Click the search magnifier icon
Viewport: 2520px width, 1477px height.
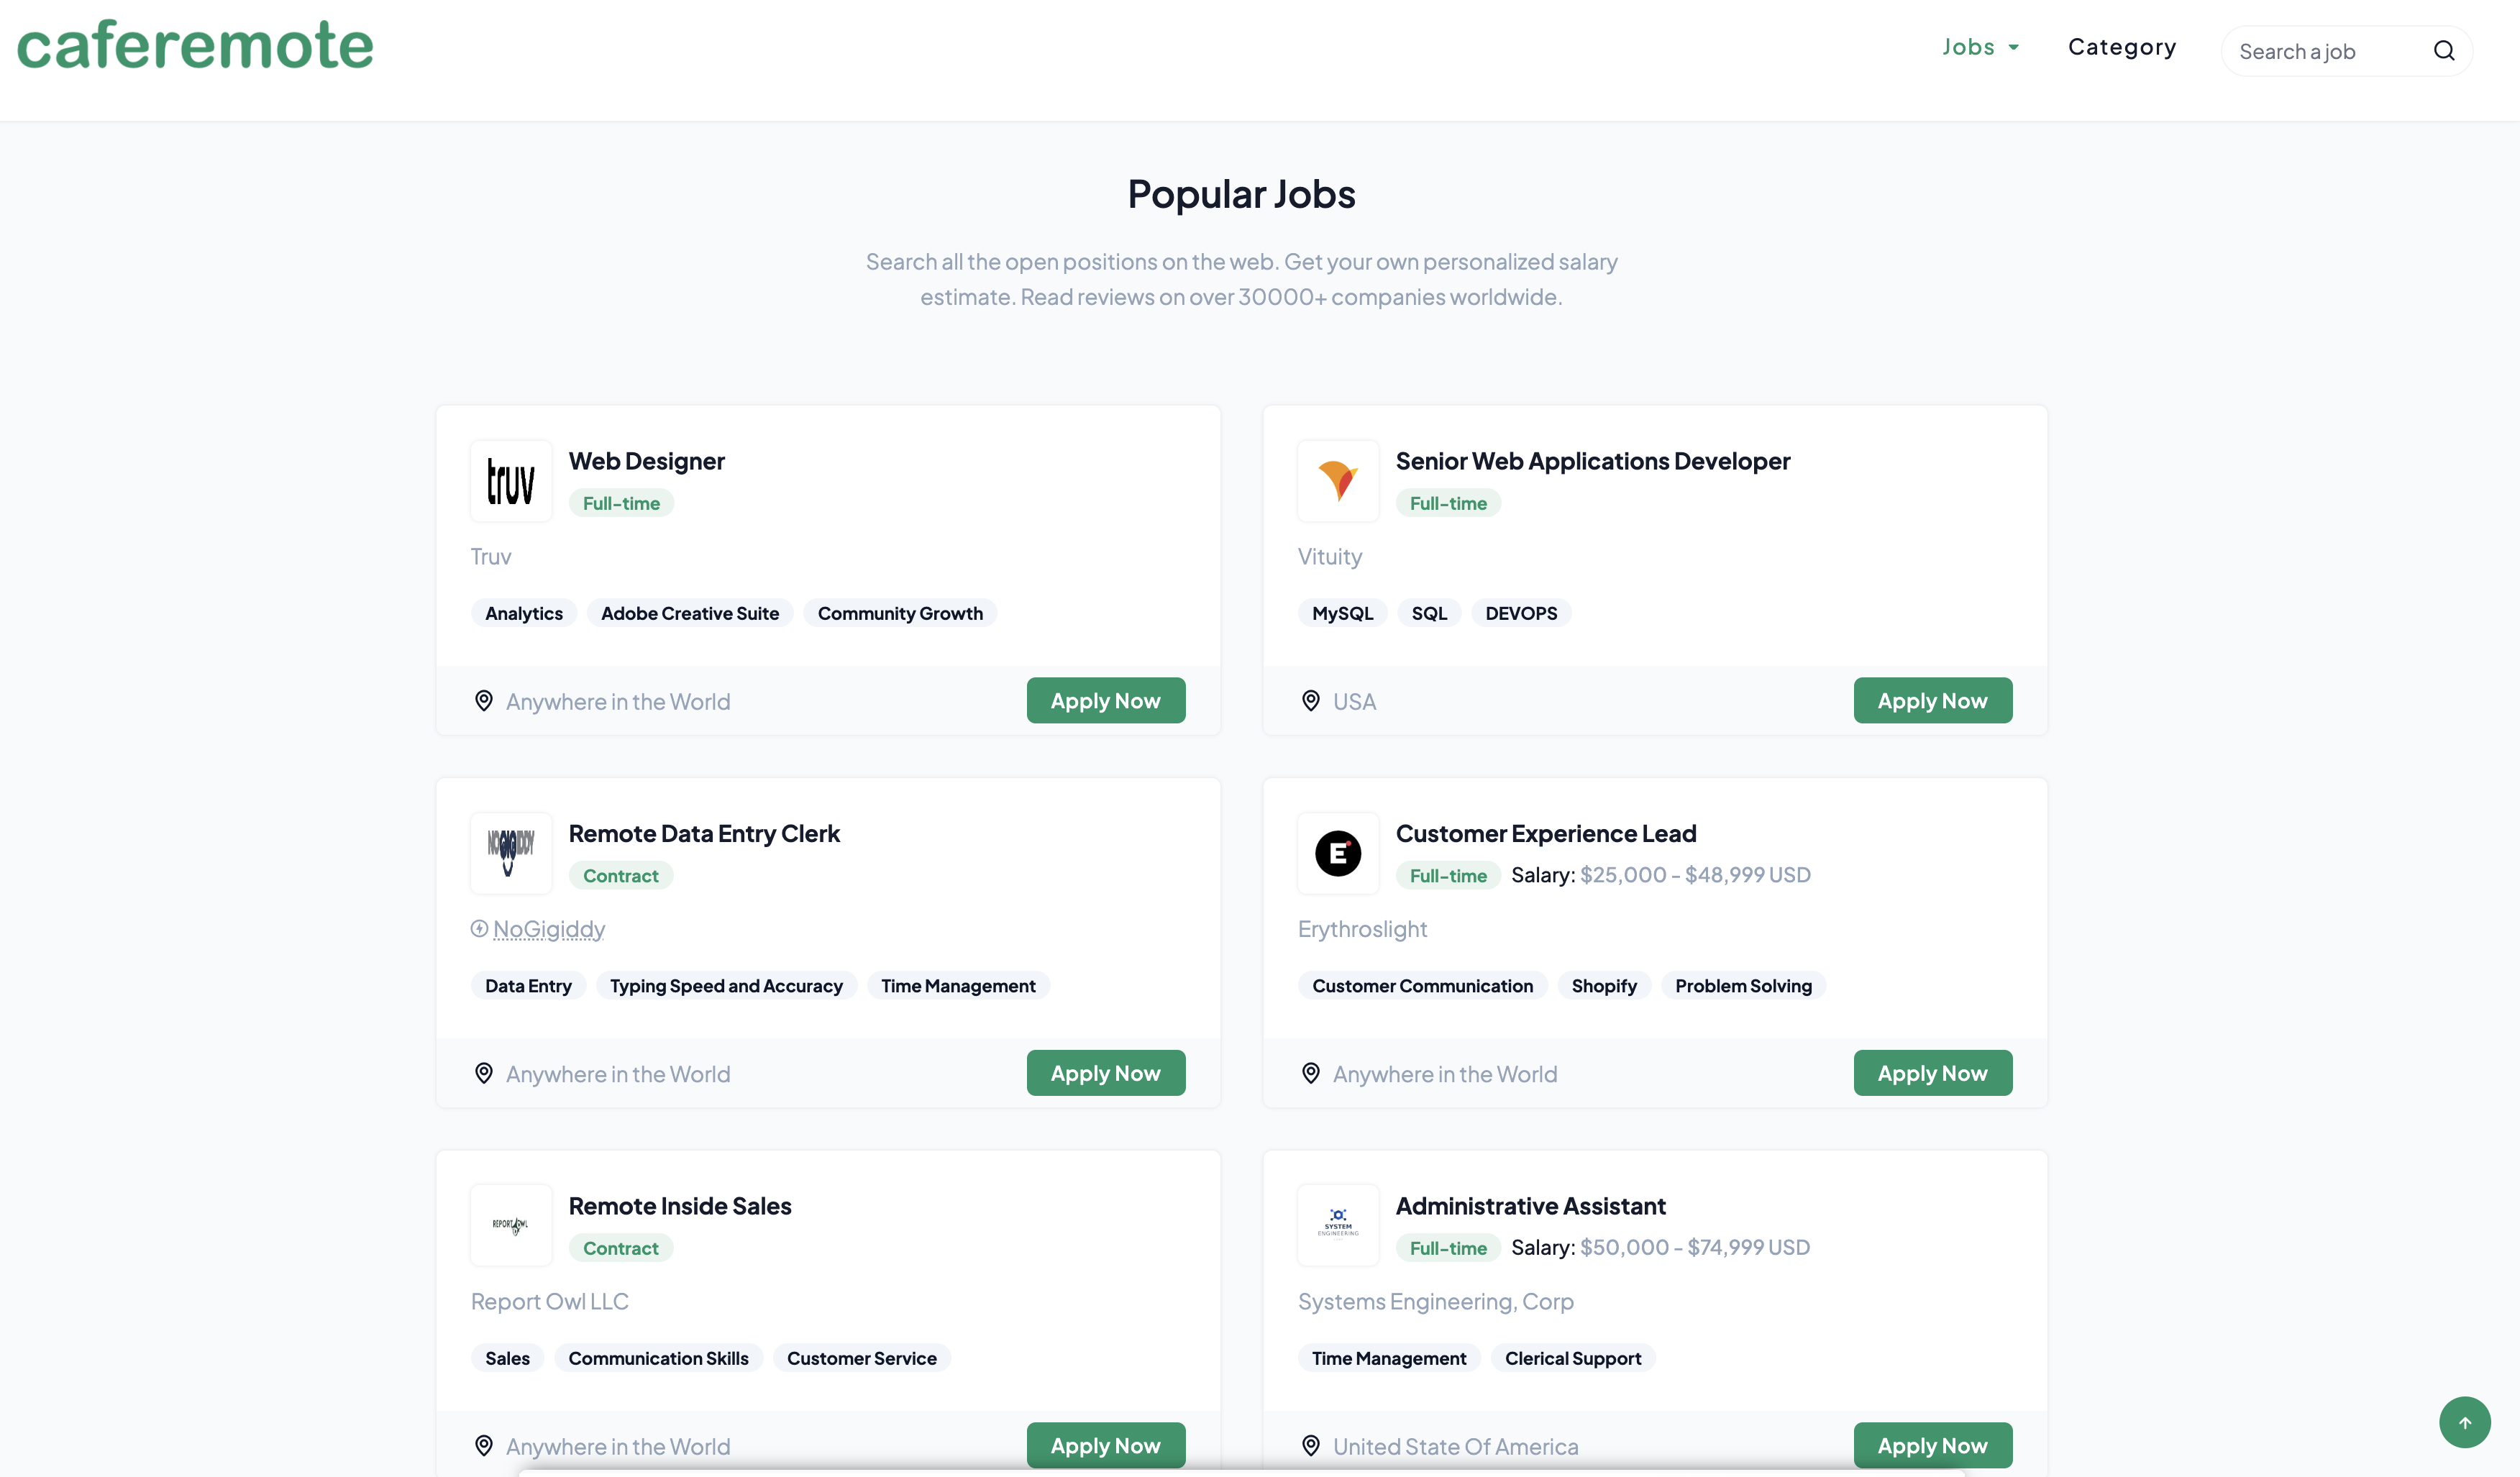(2444, 50)
